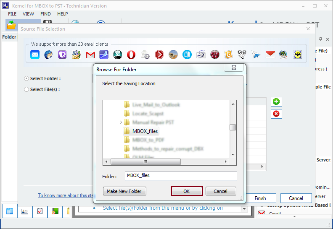Click the red Opera 'O' icon
Viewport: 333px width, 229px height.
[x=131, y=55]
